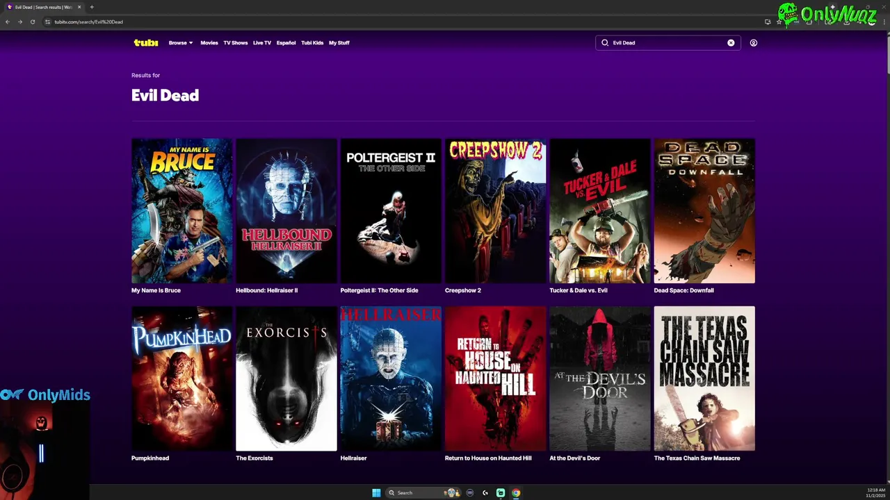Click the install app icon in address bar

(x=768, y=22)
